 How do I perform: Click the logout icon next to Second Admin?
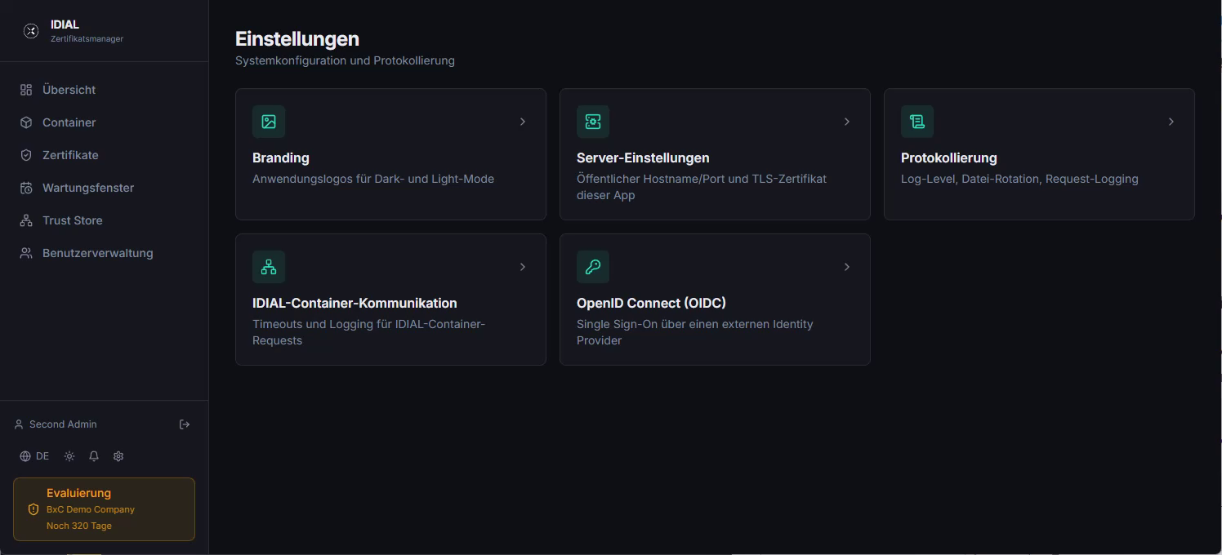point(185,424)
